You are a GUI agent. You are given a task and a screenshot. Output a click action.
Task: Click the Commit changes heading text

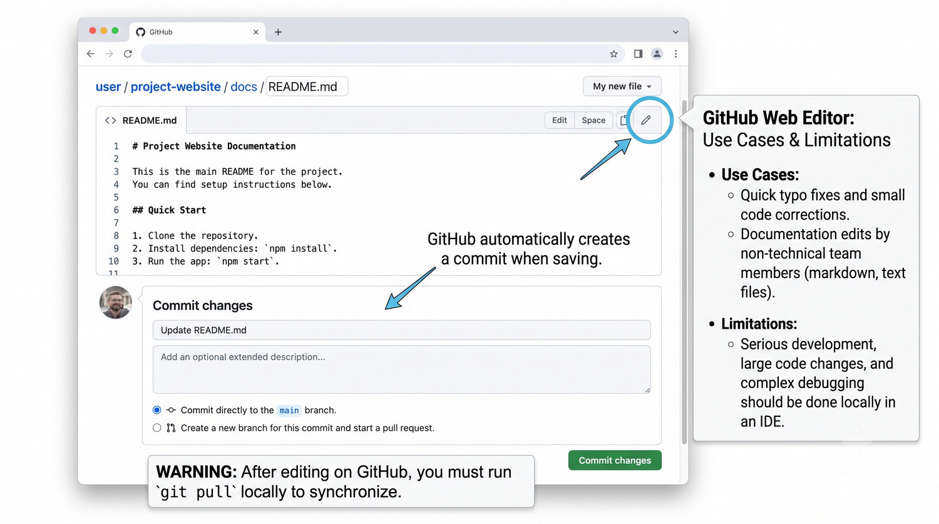(203, 306)
